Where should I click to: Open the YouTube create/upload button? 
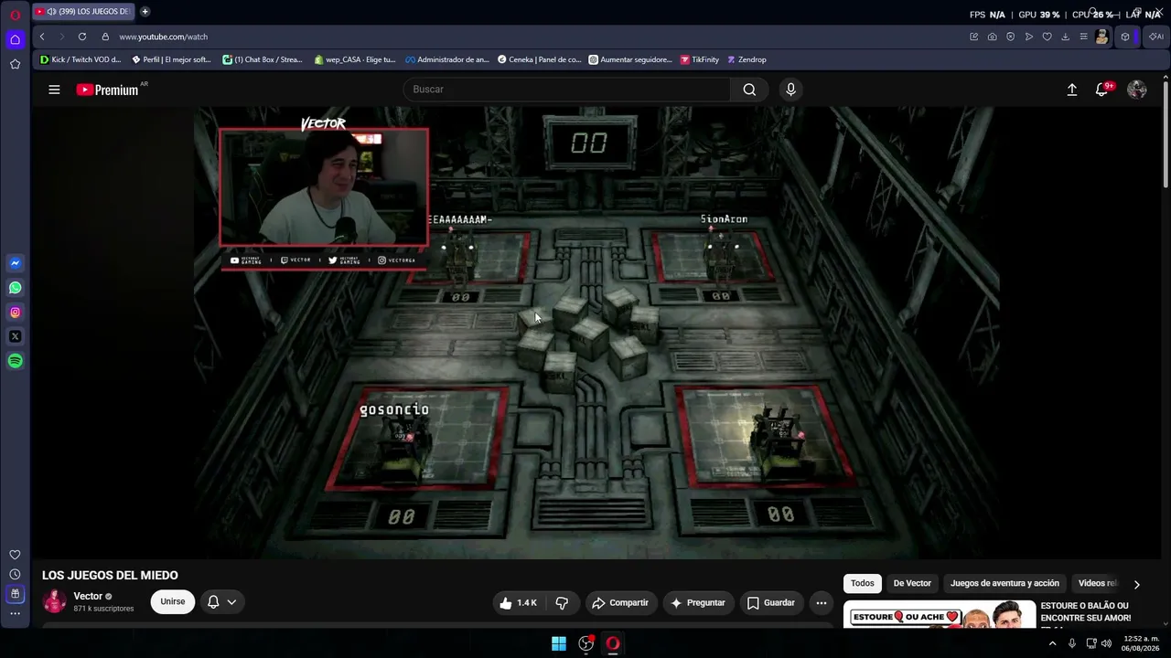[1072, 90]
